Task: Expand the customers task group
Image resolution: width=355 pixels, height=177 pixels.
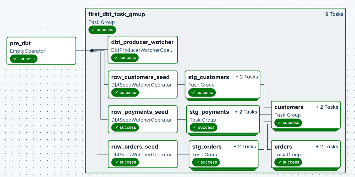Action: click(x=327, y=107)
